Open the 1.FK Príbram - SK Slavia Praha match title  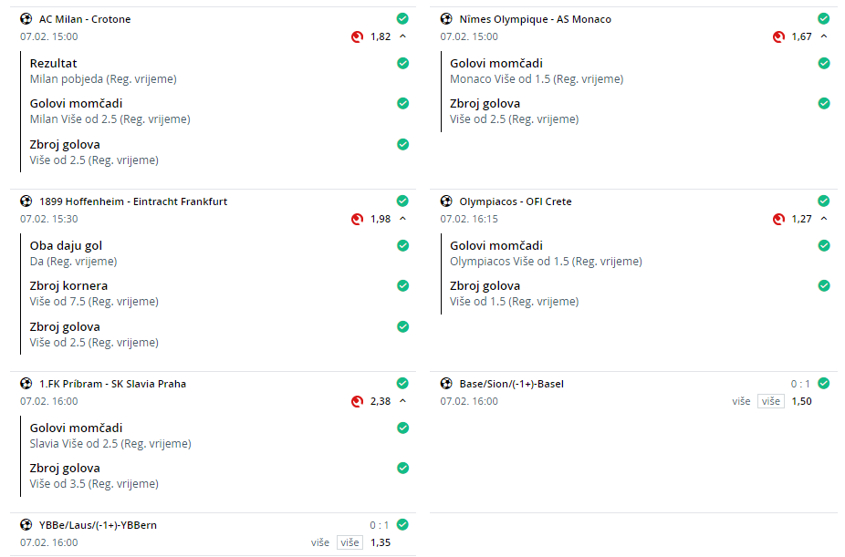tap(112, 384)
